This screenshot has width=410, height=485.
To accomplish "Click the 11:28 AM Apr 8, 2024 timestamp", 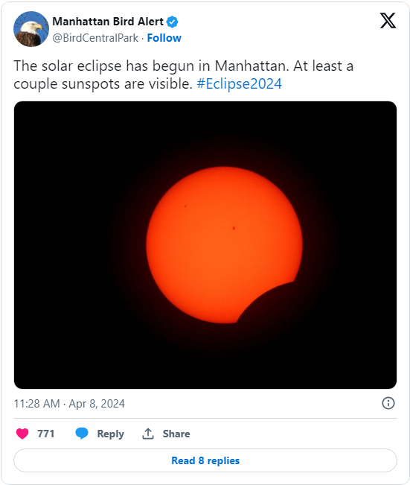I will (x=69, y=404).
